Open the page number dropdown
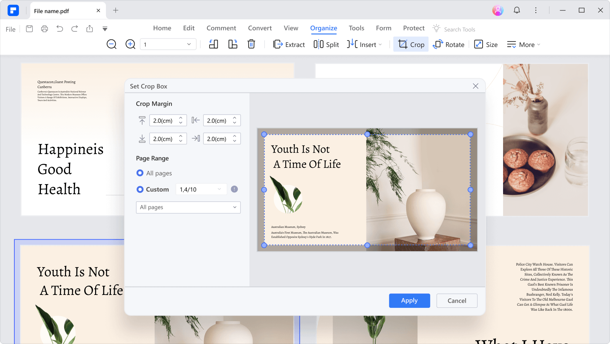 168,44
